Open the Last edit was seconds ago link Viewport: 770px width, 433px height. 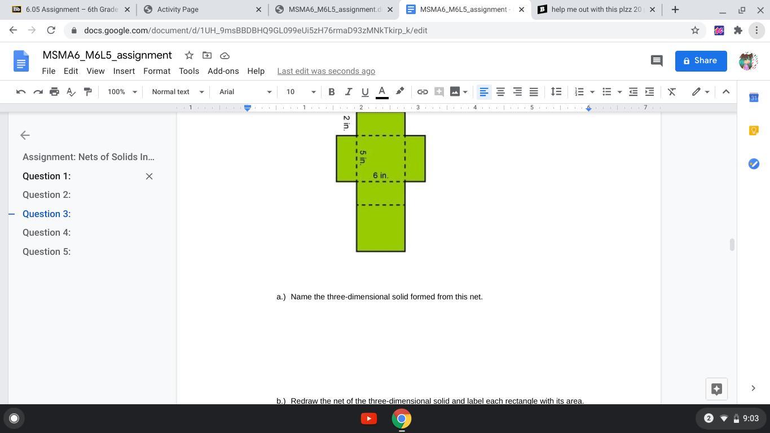[x=326, y=71]
